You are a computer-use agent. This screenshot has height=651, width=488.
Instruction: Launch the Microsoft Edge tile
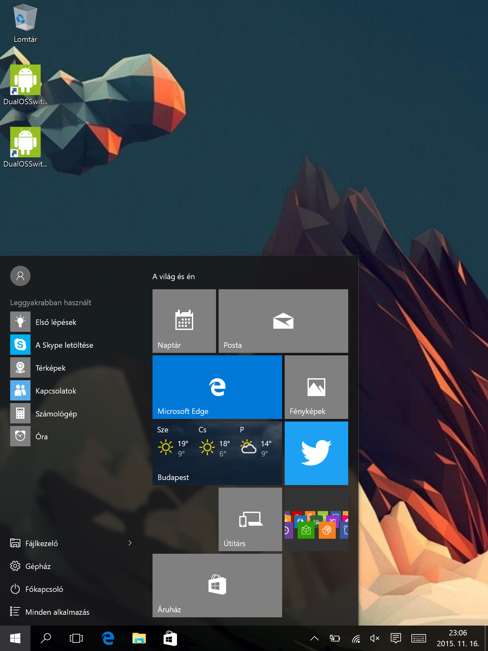tap(217, 387)
